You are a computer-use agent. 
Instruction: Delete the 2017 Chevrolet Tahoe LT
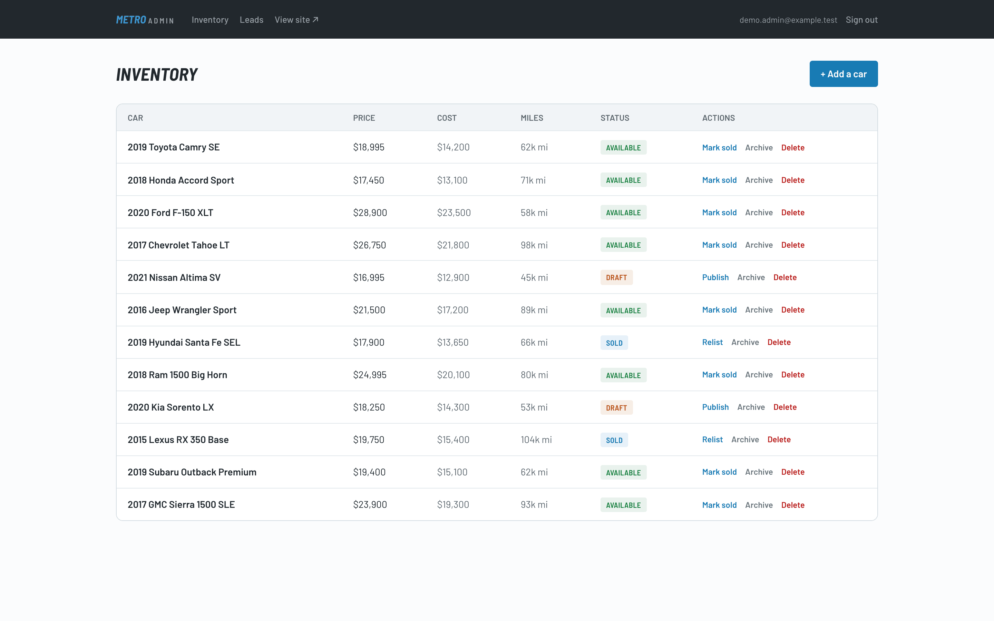coord(792,245)
